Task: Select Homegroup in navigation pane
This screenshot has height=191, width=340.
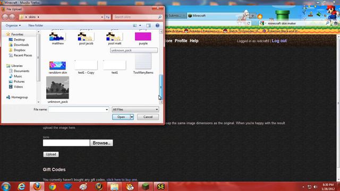Action: click(19, 97)
